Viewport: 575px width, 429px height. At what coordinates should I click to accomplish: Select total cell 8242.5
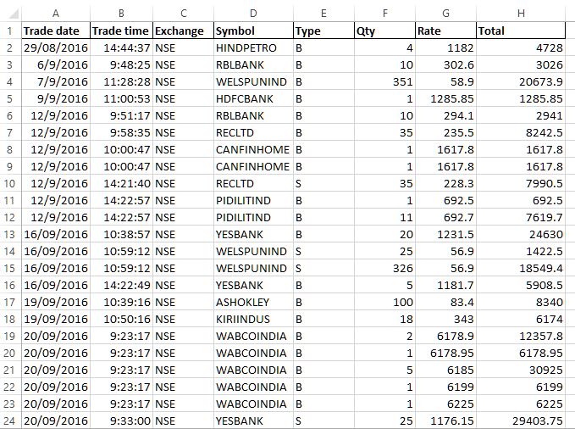pyautogui.click(x=521, y=132)
